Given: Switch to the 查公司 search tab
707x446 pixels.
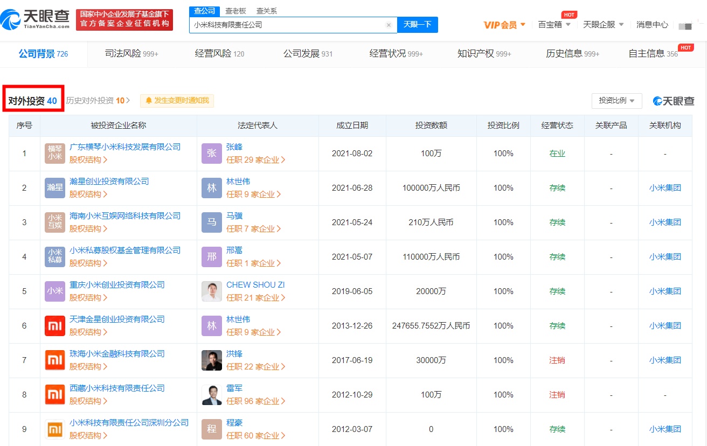Looking at the screenshot, I should click(x=204, y=11).
